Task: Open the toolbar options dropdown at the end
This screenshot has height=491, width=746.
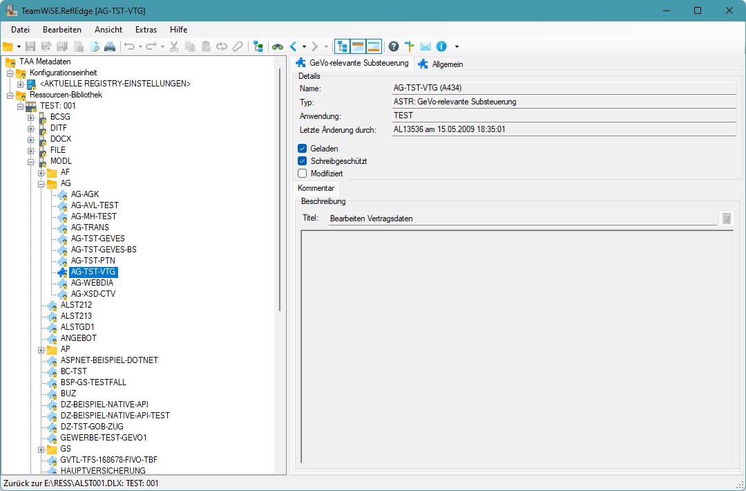Action: coord(457,46)
